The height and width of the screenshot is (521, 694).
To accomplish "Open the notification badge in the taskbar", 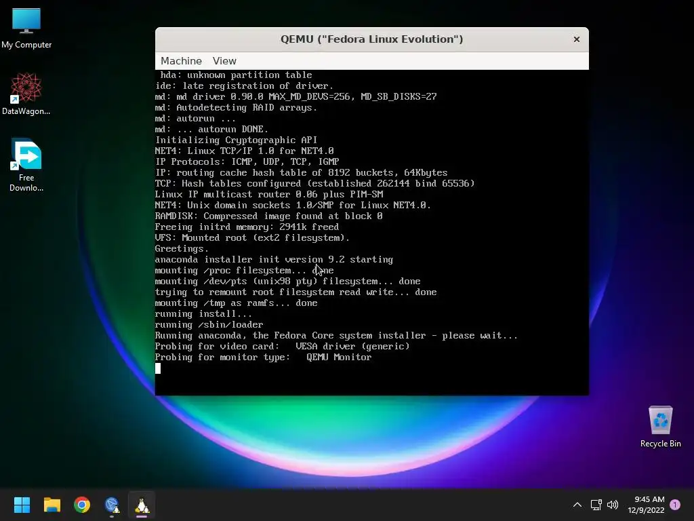I will coord(675,505).
